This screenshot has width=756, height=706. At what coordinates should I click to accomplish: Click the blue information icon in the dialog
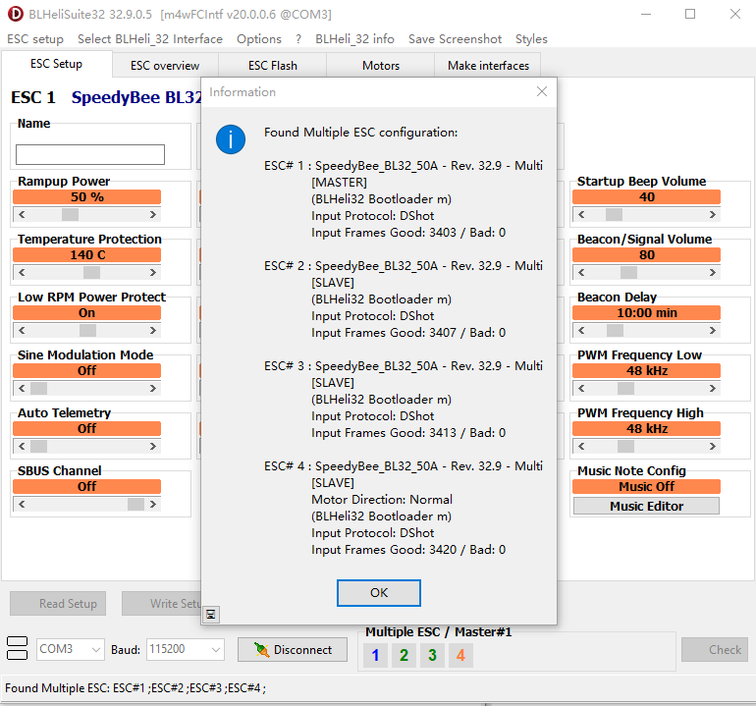(x=231, y=139)
